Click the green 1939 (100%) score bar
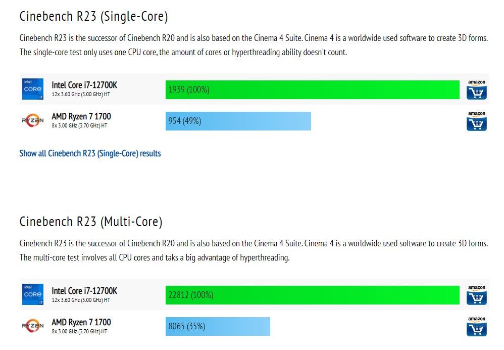 [x=312, y=90]
